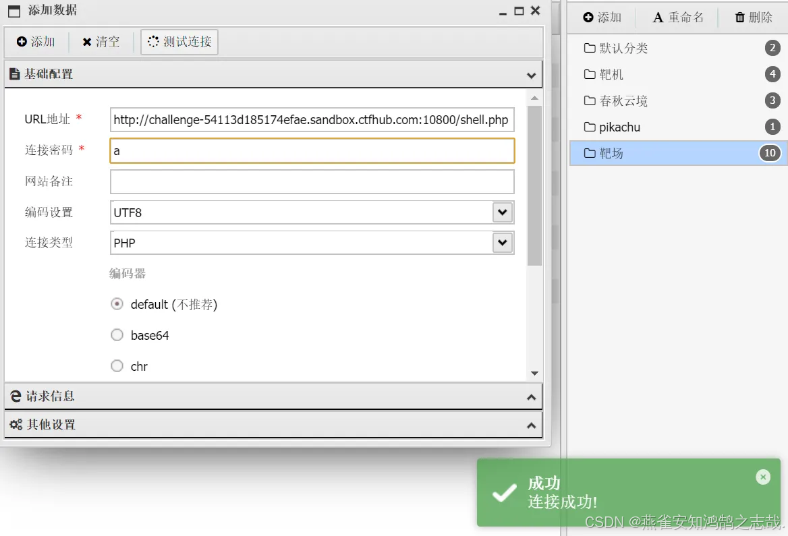This screenshot has height=536, width=788.
Task: Click the 测试连接 icon to test connection
Action: 154,41
